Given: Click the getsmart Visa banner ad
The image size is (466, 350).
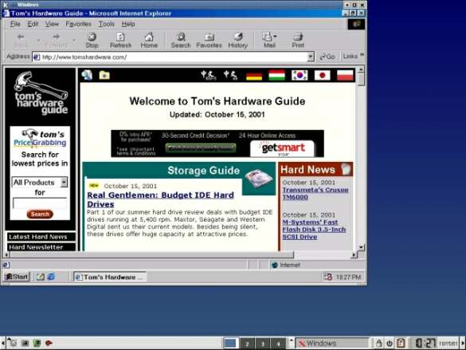Looking at the screenshot, I should (x=217, y=144).
